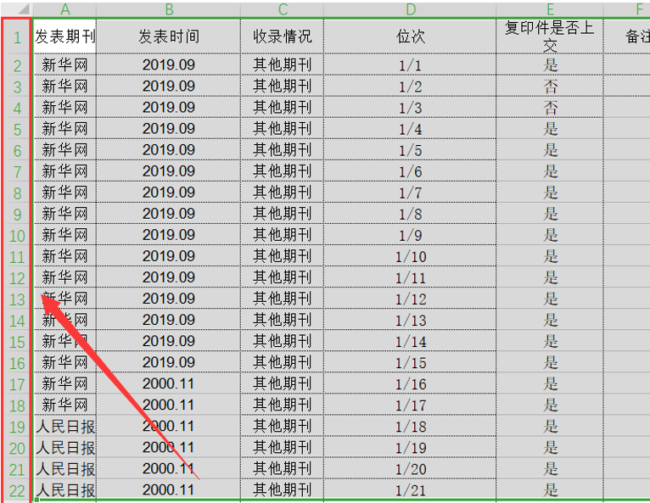Click 否 in row 4
Screen dimensions: 650x503
point(550,108)
